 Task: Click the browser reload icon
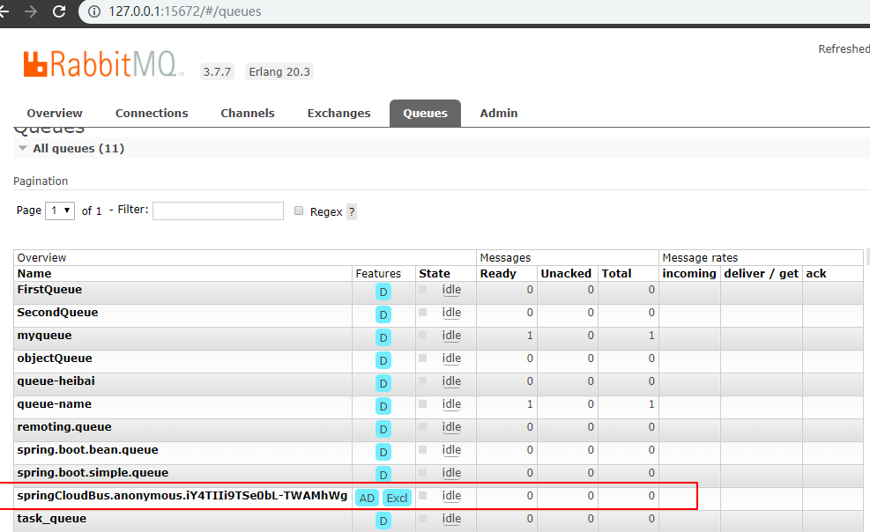pyautogui.click(x=59, y=11)
